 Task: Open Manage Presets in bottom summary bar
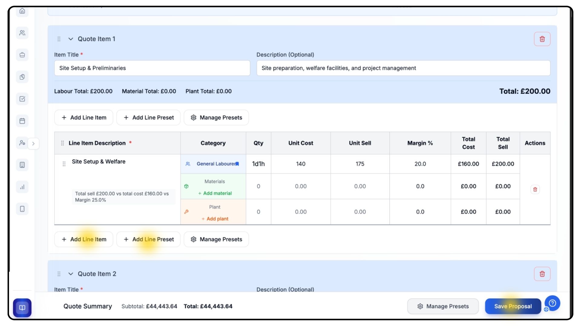(x=443, y=306)
